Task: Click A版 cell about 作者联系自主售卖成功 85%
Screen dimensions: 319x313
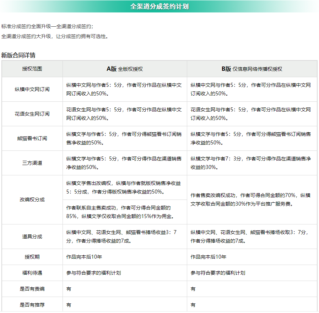Action: (125, 212)
